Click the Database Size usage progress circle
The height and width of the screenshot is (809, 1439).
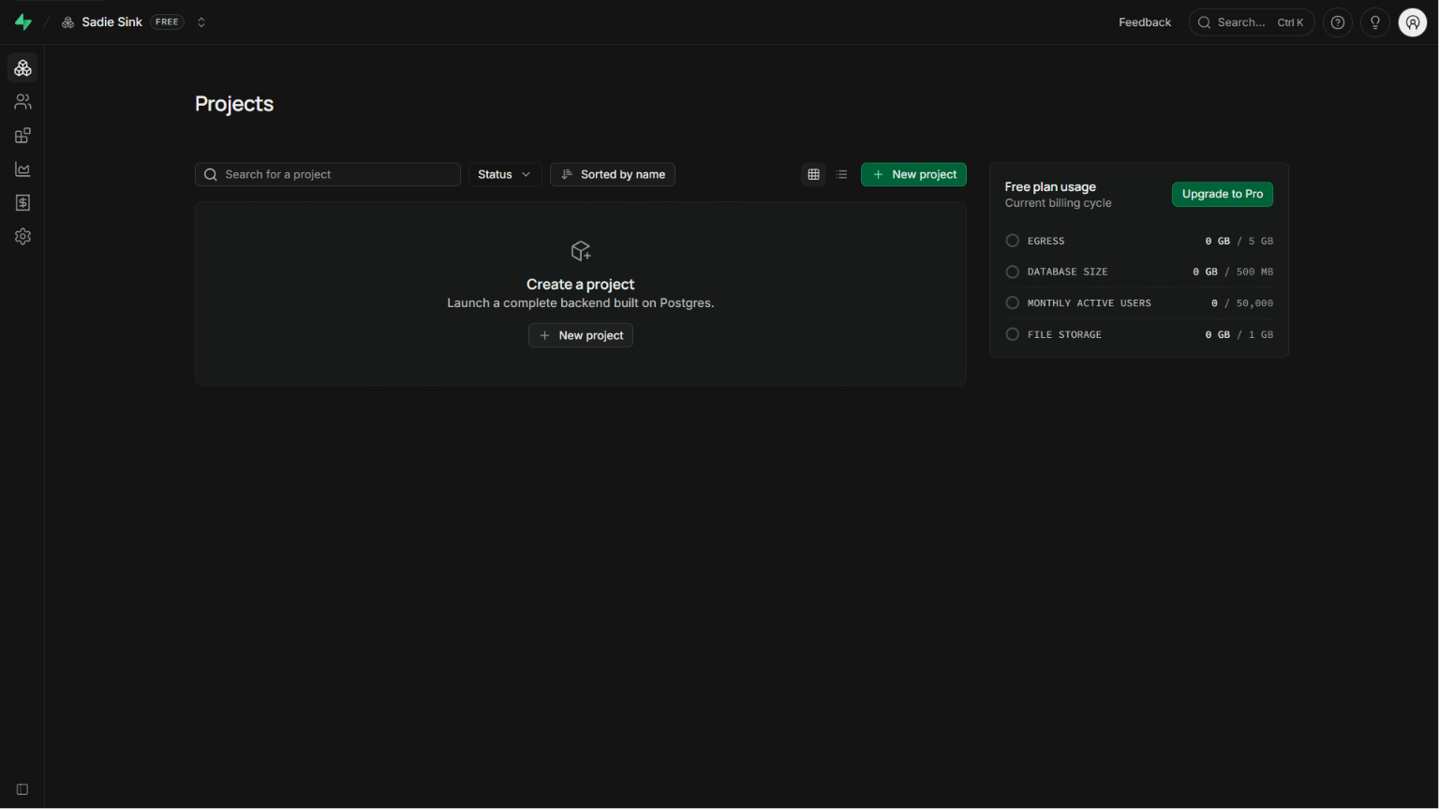pyautogui.click(x=1013, y=272)
